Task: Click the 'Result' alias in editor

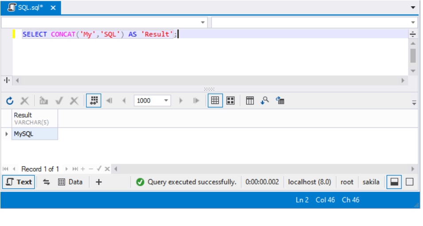Action: point(157,34)
